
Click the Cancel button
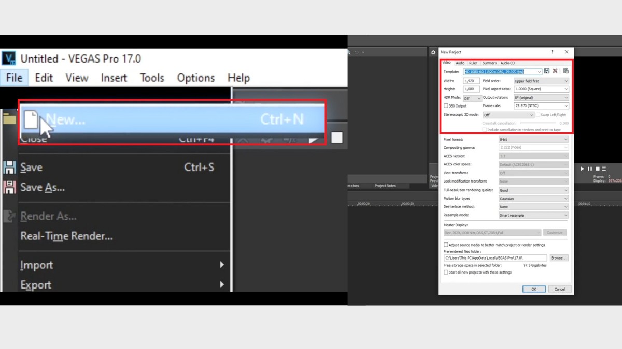[560, 289]
